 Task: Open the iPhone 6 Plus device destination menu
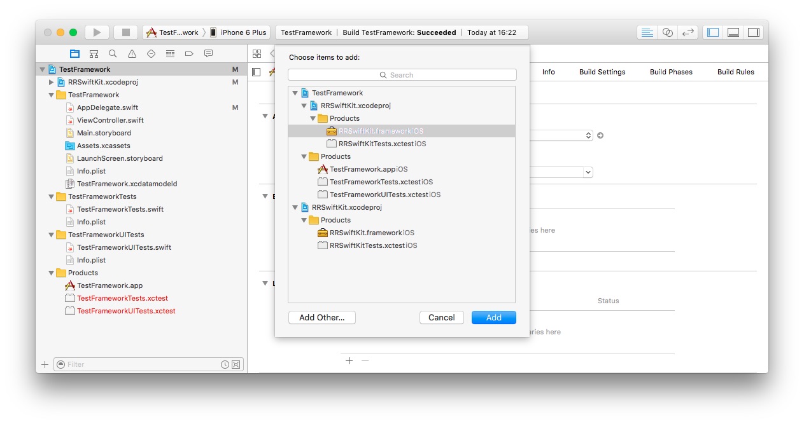click(239, 32)
